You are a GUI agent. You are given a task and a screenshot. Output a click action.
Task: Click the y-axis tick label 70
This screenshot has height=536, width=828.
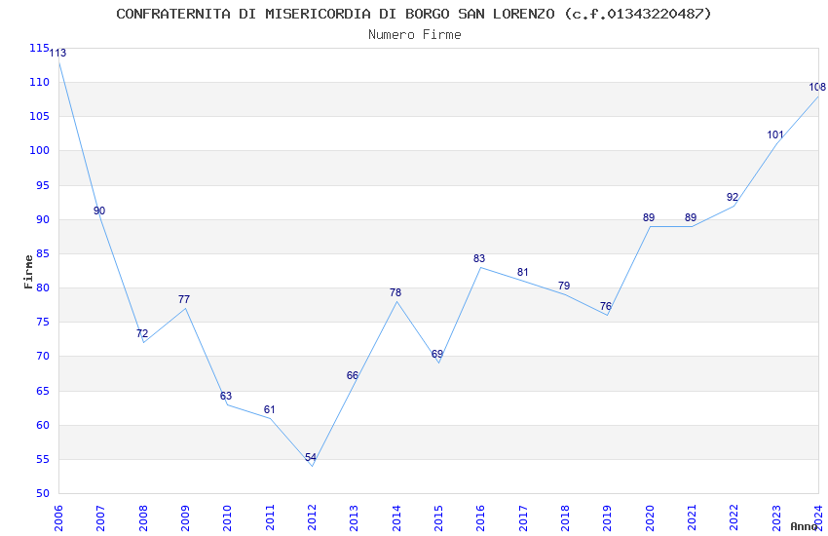(x=42, y=356)
